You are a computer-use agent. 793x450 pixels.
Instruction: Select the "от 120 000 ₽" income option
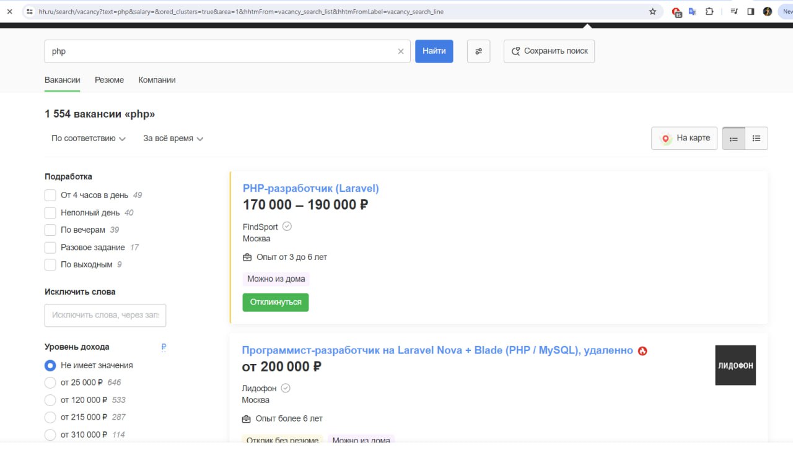pyautogui.click(x=50, y=400)
